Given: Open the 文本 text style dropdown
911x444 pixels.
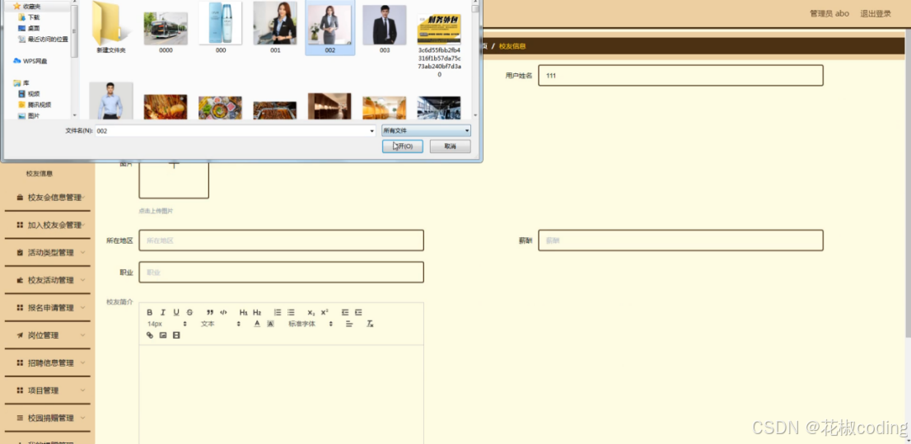Looking at the screenshot, I should pos(220,324).
